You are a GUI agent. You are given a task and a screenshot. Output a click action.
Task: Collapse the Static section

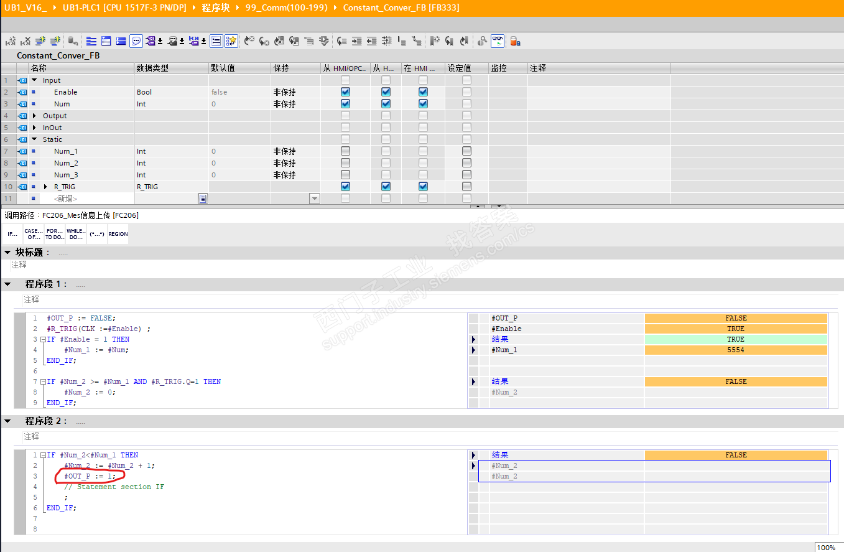click(34, 139)
